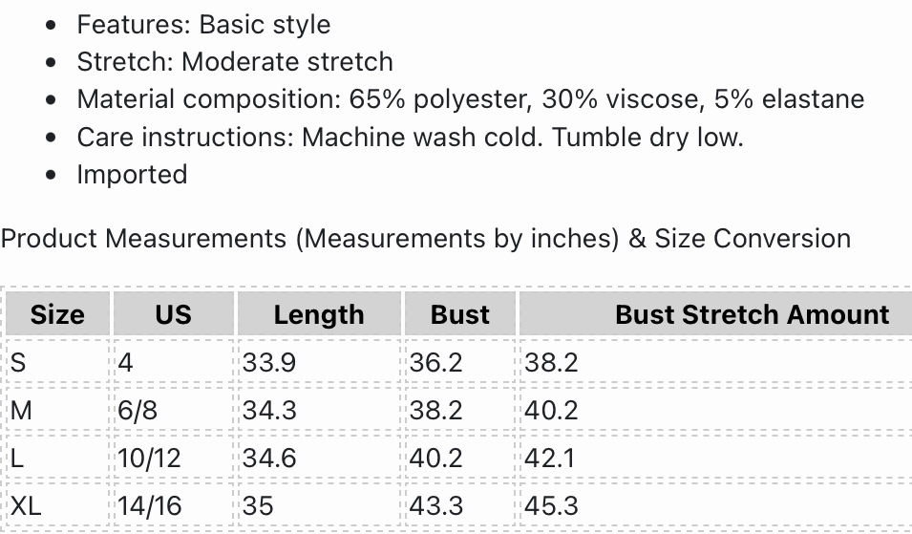Click the Product Measurements heading text
912x534 pixels.
(x=426, y=238)
